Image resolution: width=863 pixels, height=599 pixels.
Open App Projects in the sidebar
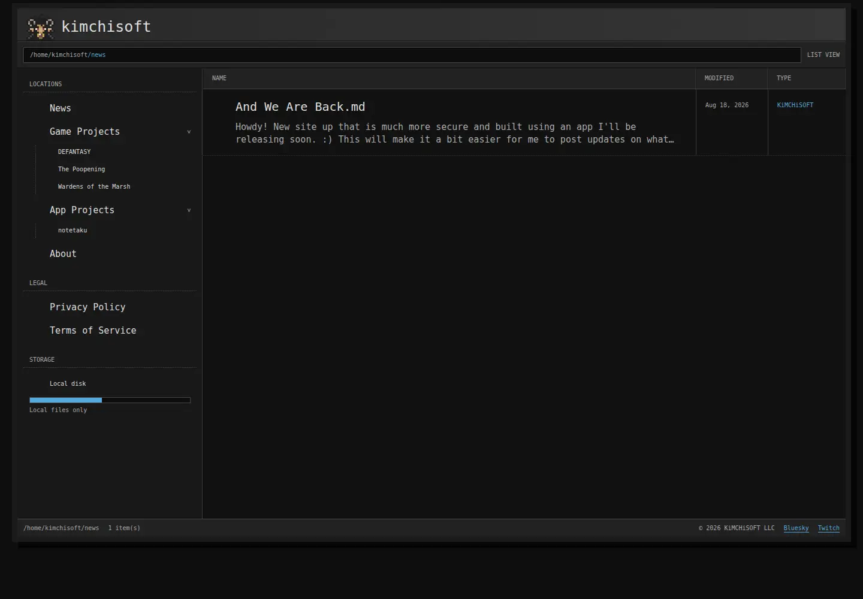[82, 210]
